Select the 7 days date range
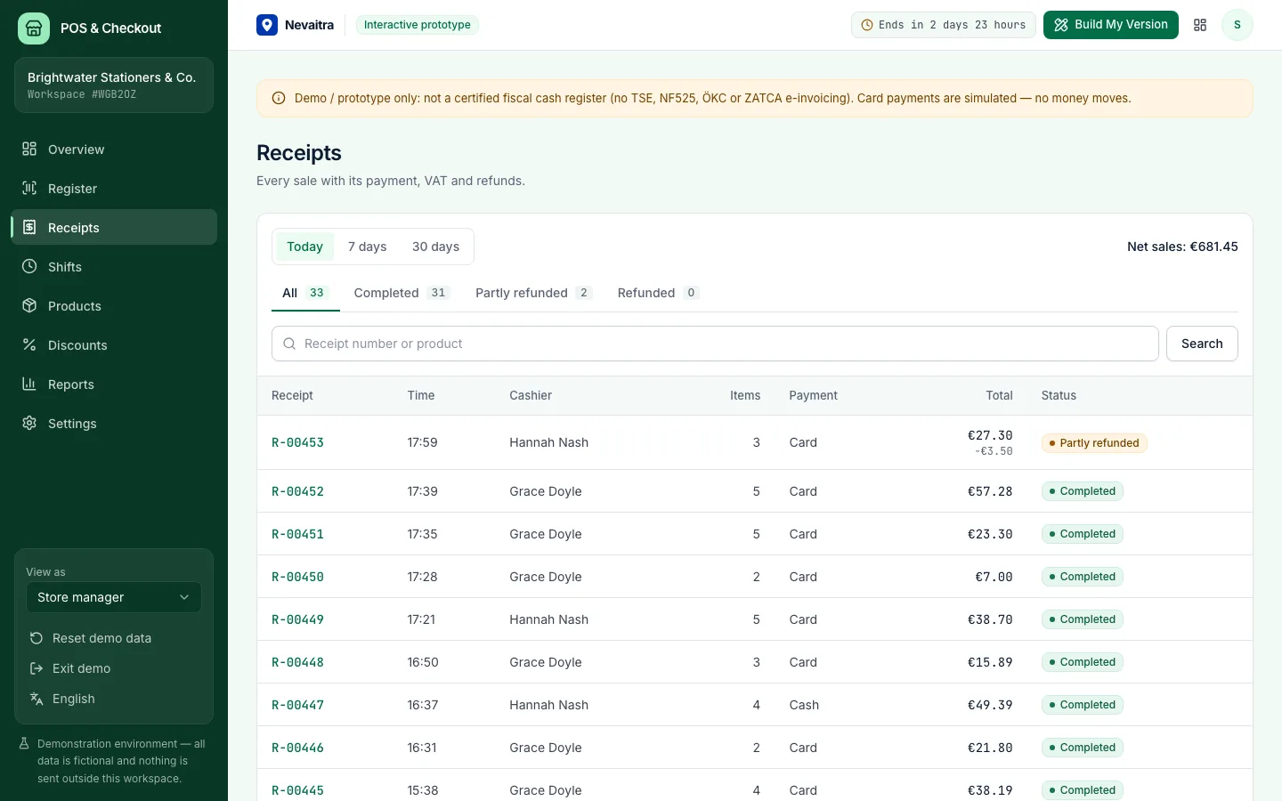Screen dimensions: 1282x801 tap(367, 247)
